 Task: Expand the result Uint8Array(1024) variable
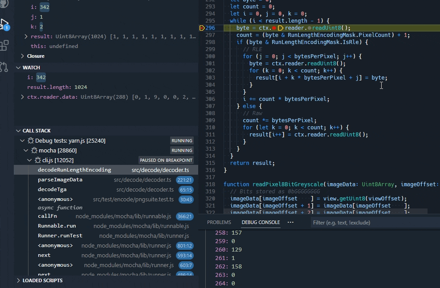pos(26,36)
